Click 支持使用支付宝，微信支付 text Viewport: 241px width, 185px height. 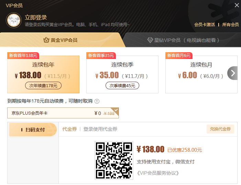(165, 162)
